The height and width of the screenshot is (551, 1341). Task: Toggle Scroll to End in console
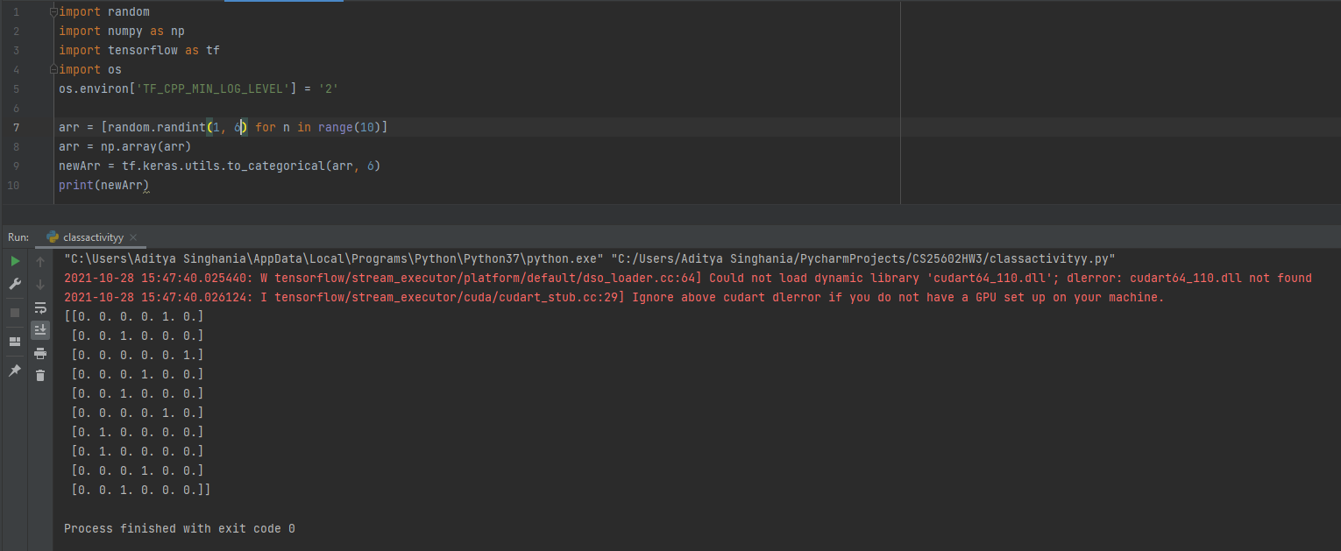pos(40,330)
